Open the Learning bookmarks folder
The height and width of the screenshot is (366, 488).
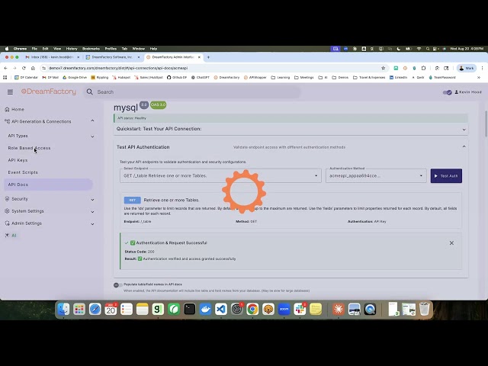pos(280,78)
